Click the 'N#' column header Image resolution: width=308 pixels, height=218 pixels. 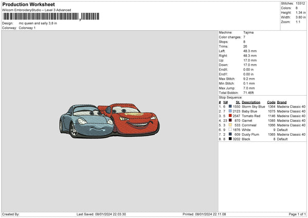pyautogui.click(x=225, y=102)
